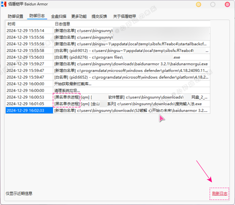Screen dimensions: 235x205
Task: Switch to the 全盘扫描 tab
Action: [59, 16]
